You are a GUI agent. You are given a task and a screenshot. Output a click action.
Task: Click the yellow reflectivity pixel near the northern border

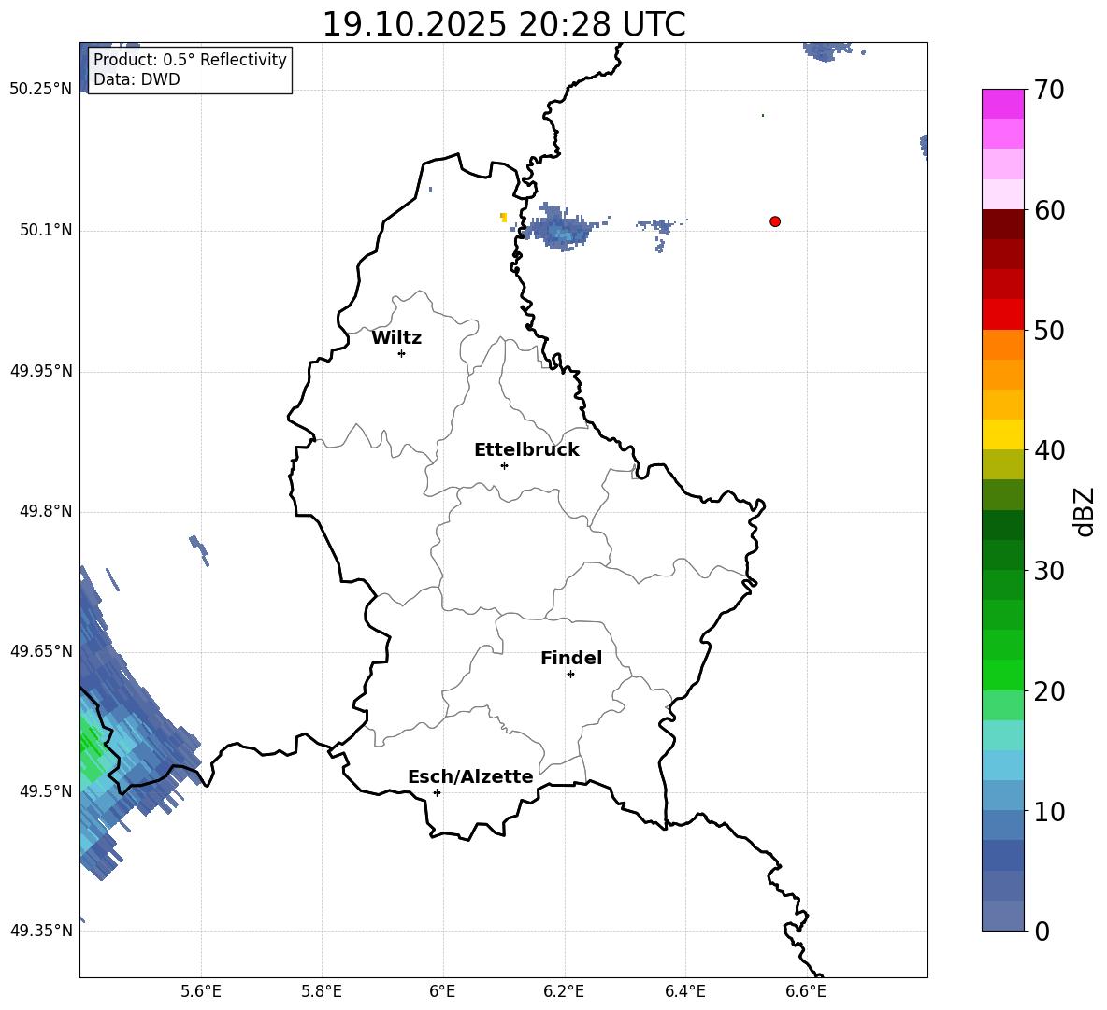click(x=503, y=217)
